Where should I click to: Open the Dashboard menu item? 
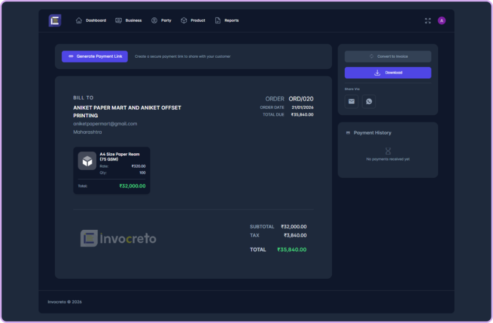click(x=91, y=21)
